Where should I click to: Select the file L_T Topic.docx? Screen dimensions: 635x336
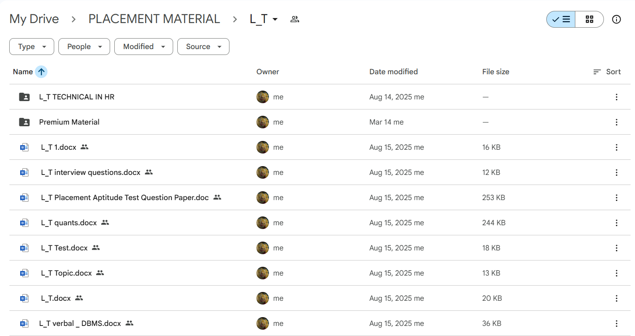click(66, 273)
